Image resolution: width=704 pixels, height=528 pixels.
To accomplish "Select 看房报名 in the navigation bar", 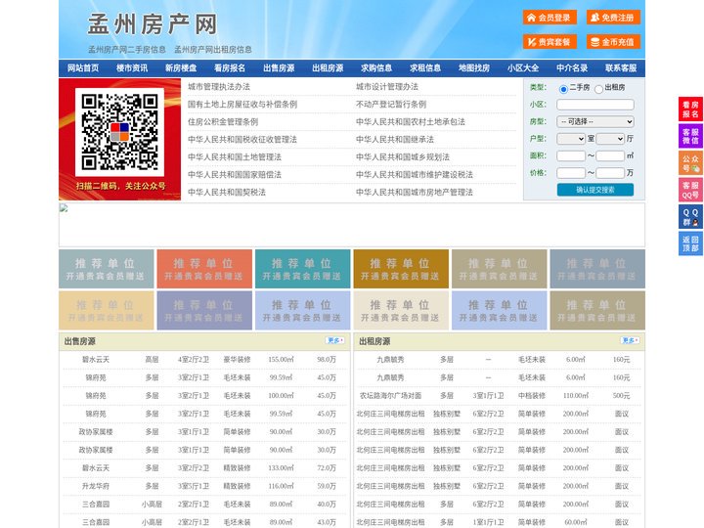I will 230,68.
